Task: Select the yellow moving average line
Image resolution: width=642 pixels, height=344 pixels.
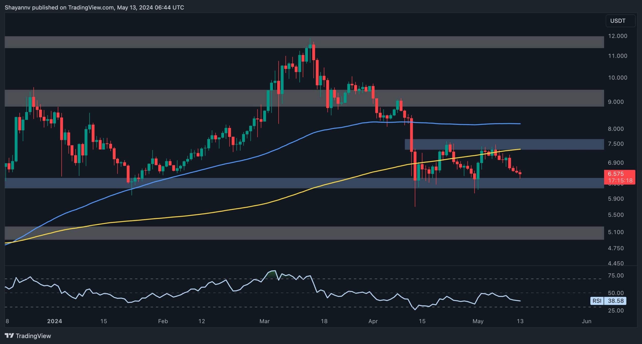Action: pos(201,215)
